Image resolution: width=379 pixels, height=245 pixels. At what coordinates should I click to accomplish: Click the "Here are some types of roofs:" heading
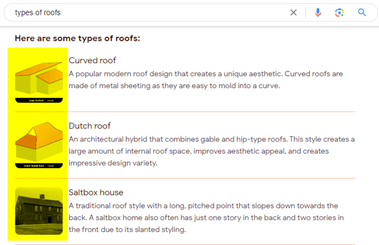[77, 38]
